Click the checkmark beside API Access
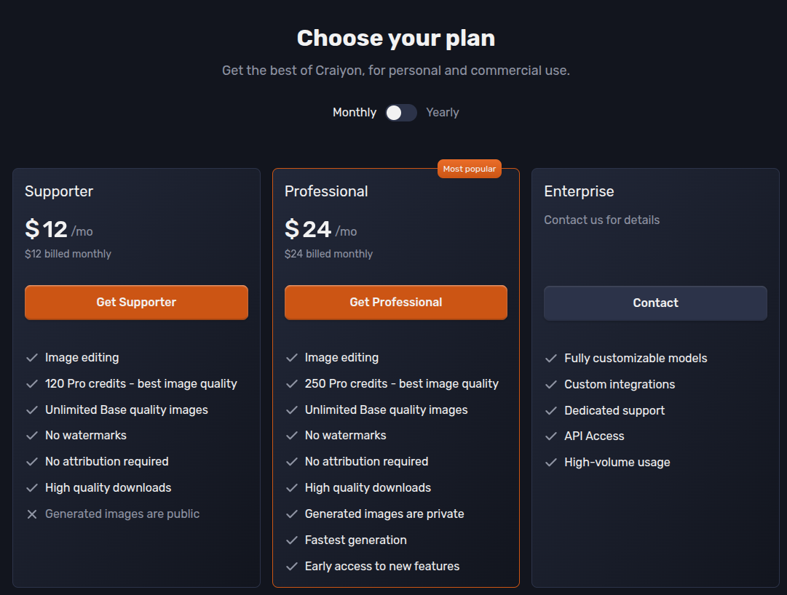Image resolution: width=787 pixels, height=595 pixels. point(551,436)
